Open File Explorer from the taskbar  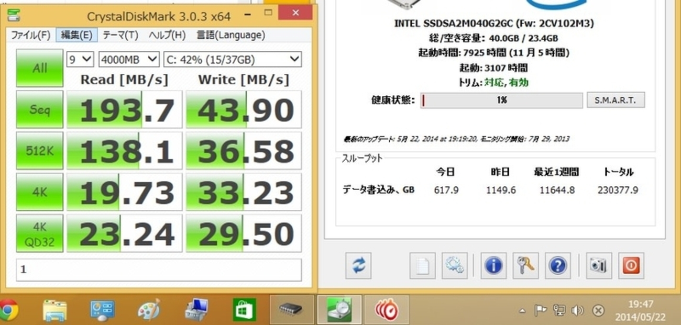[54, 310]
